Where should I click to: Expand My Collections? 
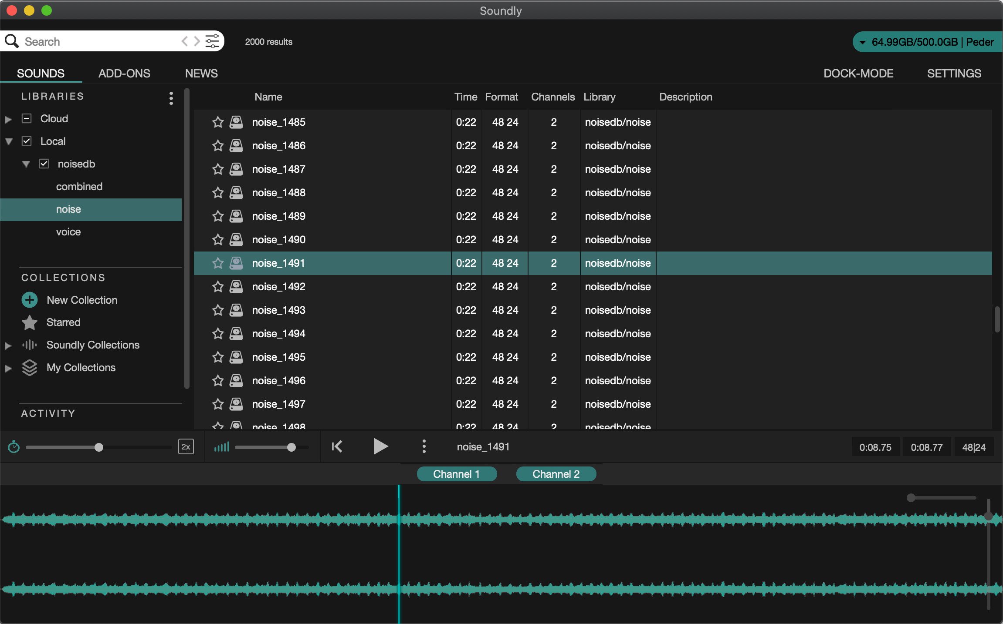coord(8,368)
